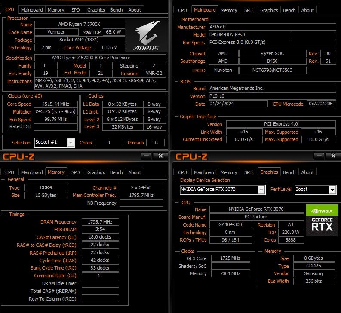
Task: Open About tab in bottom-left window
Action: (135, 172)
